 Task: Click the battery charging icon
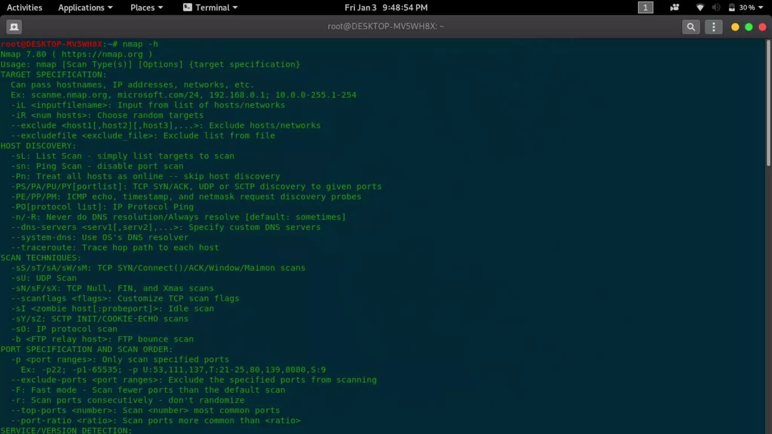tap(732, 8)
